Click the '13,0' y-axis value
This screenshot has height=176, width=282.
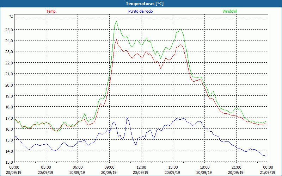pos(10,162)
